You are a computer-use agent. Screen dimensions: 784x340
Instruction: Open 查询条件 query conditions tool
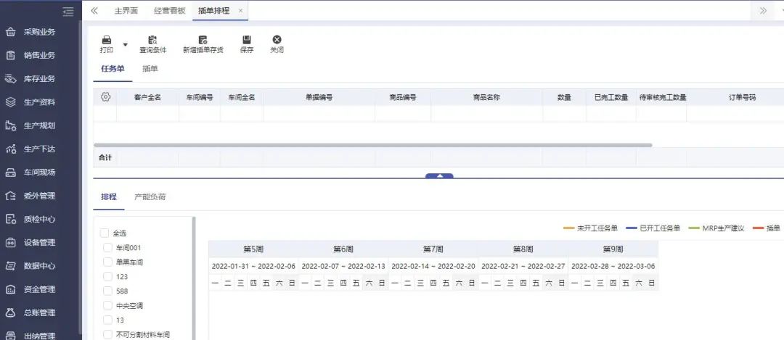point(152,40)
